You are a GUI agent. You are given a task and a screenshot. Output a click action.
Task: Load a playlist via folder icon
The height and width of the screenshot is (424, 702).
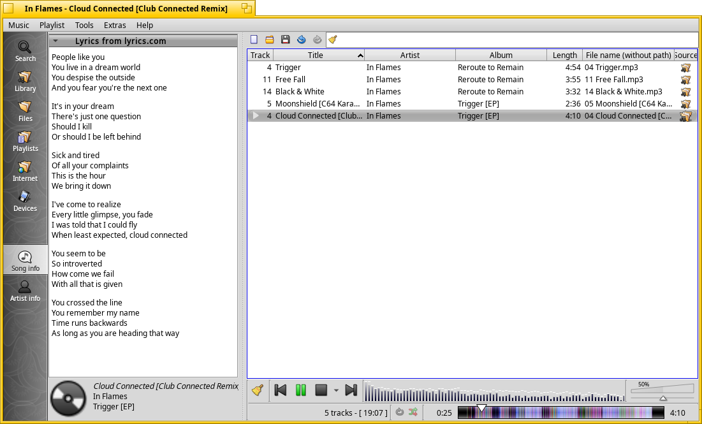(270, 40)
